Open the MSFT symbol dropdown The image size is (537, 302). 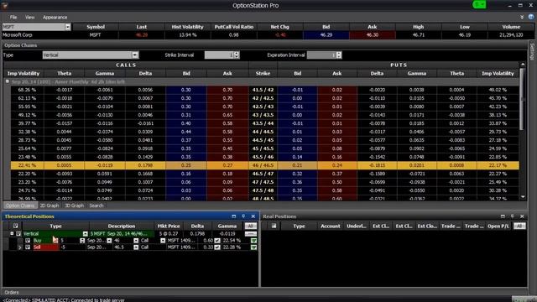click(68, 27)
